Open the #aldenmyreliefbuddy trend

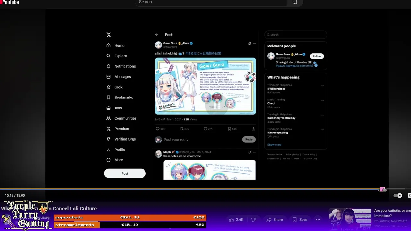(x=282, y=118)
